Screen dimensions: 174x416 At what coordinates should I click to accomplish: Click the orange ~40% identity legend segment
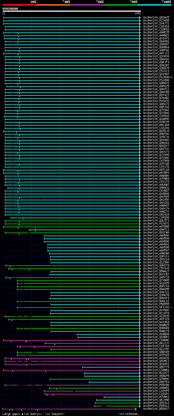coord(53,5)
